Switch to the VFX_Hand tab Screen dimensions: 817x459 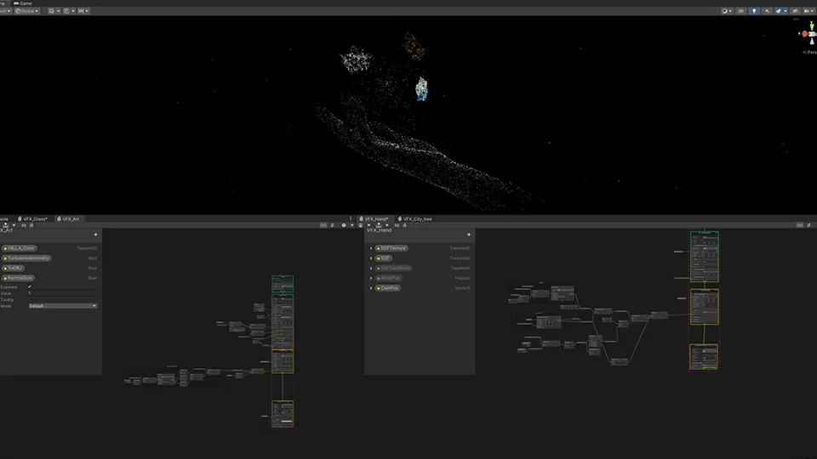pyautogui.click(x=374, y=219)
